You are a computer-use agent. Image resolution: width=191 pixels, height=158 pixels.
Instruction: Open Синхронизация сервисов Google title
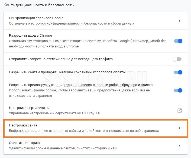pyautogui.click(x=36, y=18)
